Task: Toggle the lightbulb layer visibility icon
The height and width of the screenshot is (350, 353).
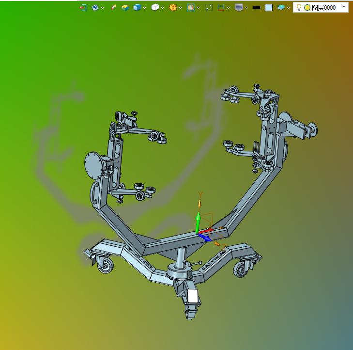Action: click(299, 7)
